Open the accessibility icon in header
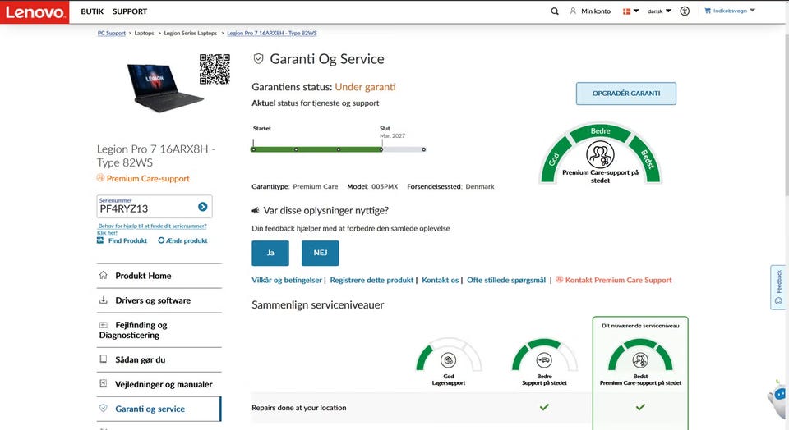 685,11
